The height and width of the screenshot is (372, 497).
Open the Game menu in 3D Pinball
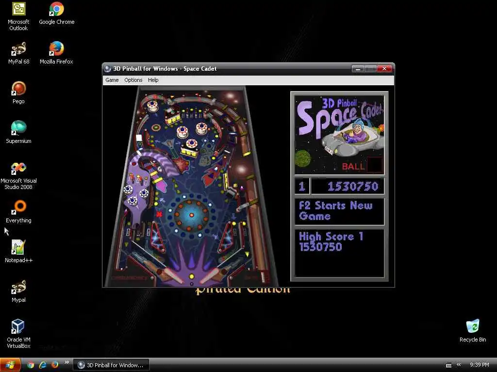point(112,80)
